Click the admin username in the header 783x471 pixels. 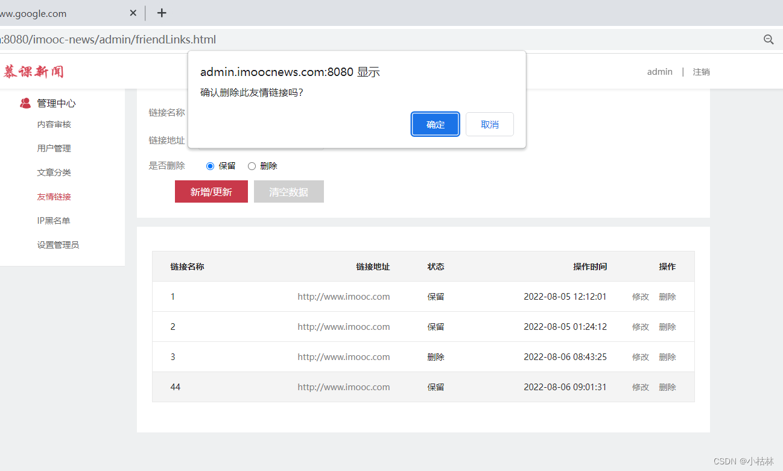[x=659, y=71]
